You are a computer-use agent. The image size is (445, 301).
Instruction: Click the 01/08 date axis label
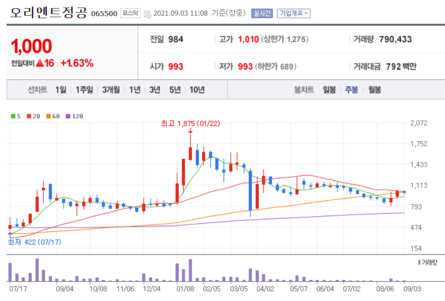tap(185, 289)
